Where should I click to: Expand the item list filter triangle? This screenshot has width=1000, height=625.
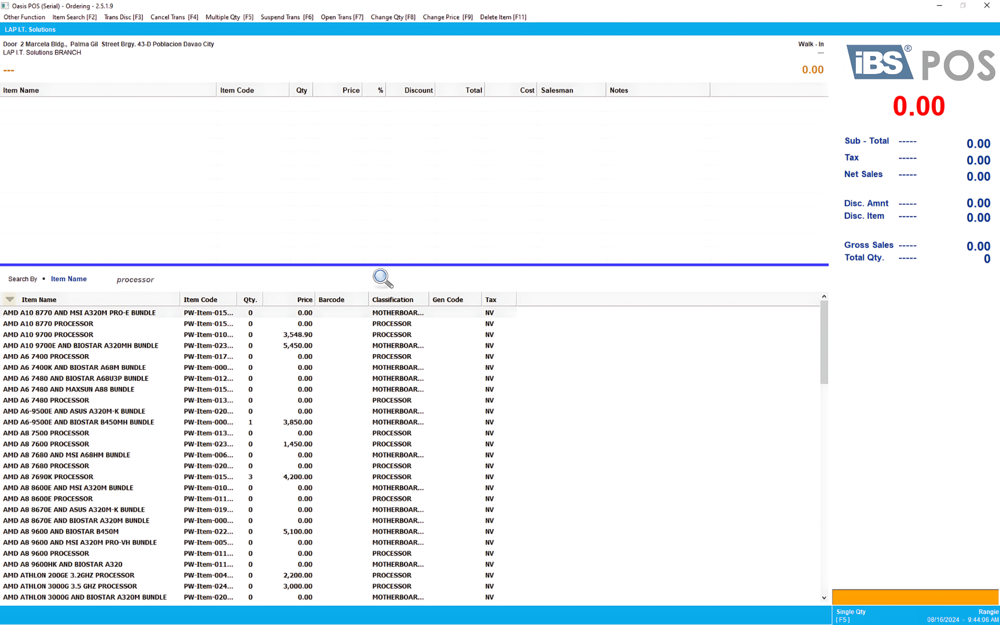(10, 300)
